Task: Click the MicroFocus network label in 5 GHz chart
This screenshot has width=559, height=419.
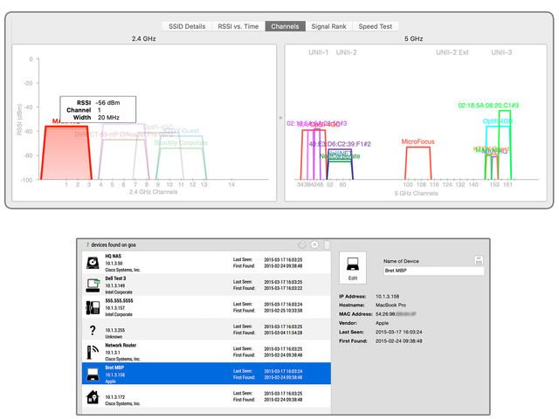Action: click(418, 141)
